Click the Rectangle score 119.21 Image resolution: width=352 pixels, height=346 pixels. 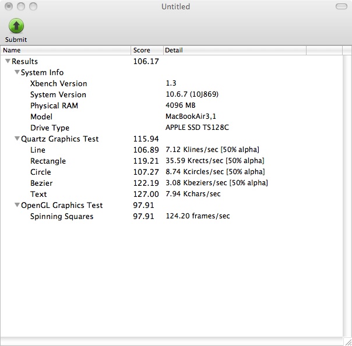point(146,161)
